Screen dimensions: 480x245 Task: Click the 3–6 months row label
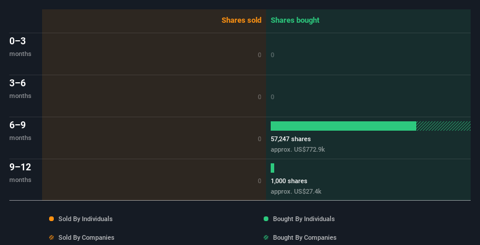20,89
